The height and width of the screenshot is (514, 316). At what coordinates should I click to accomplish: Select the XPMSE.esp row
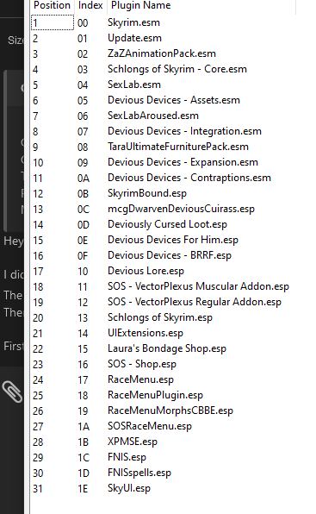133,442
